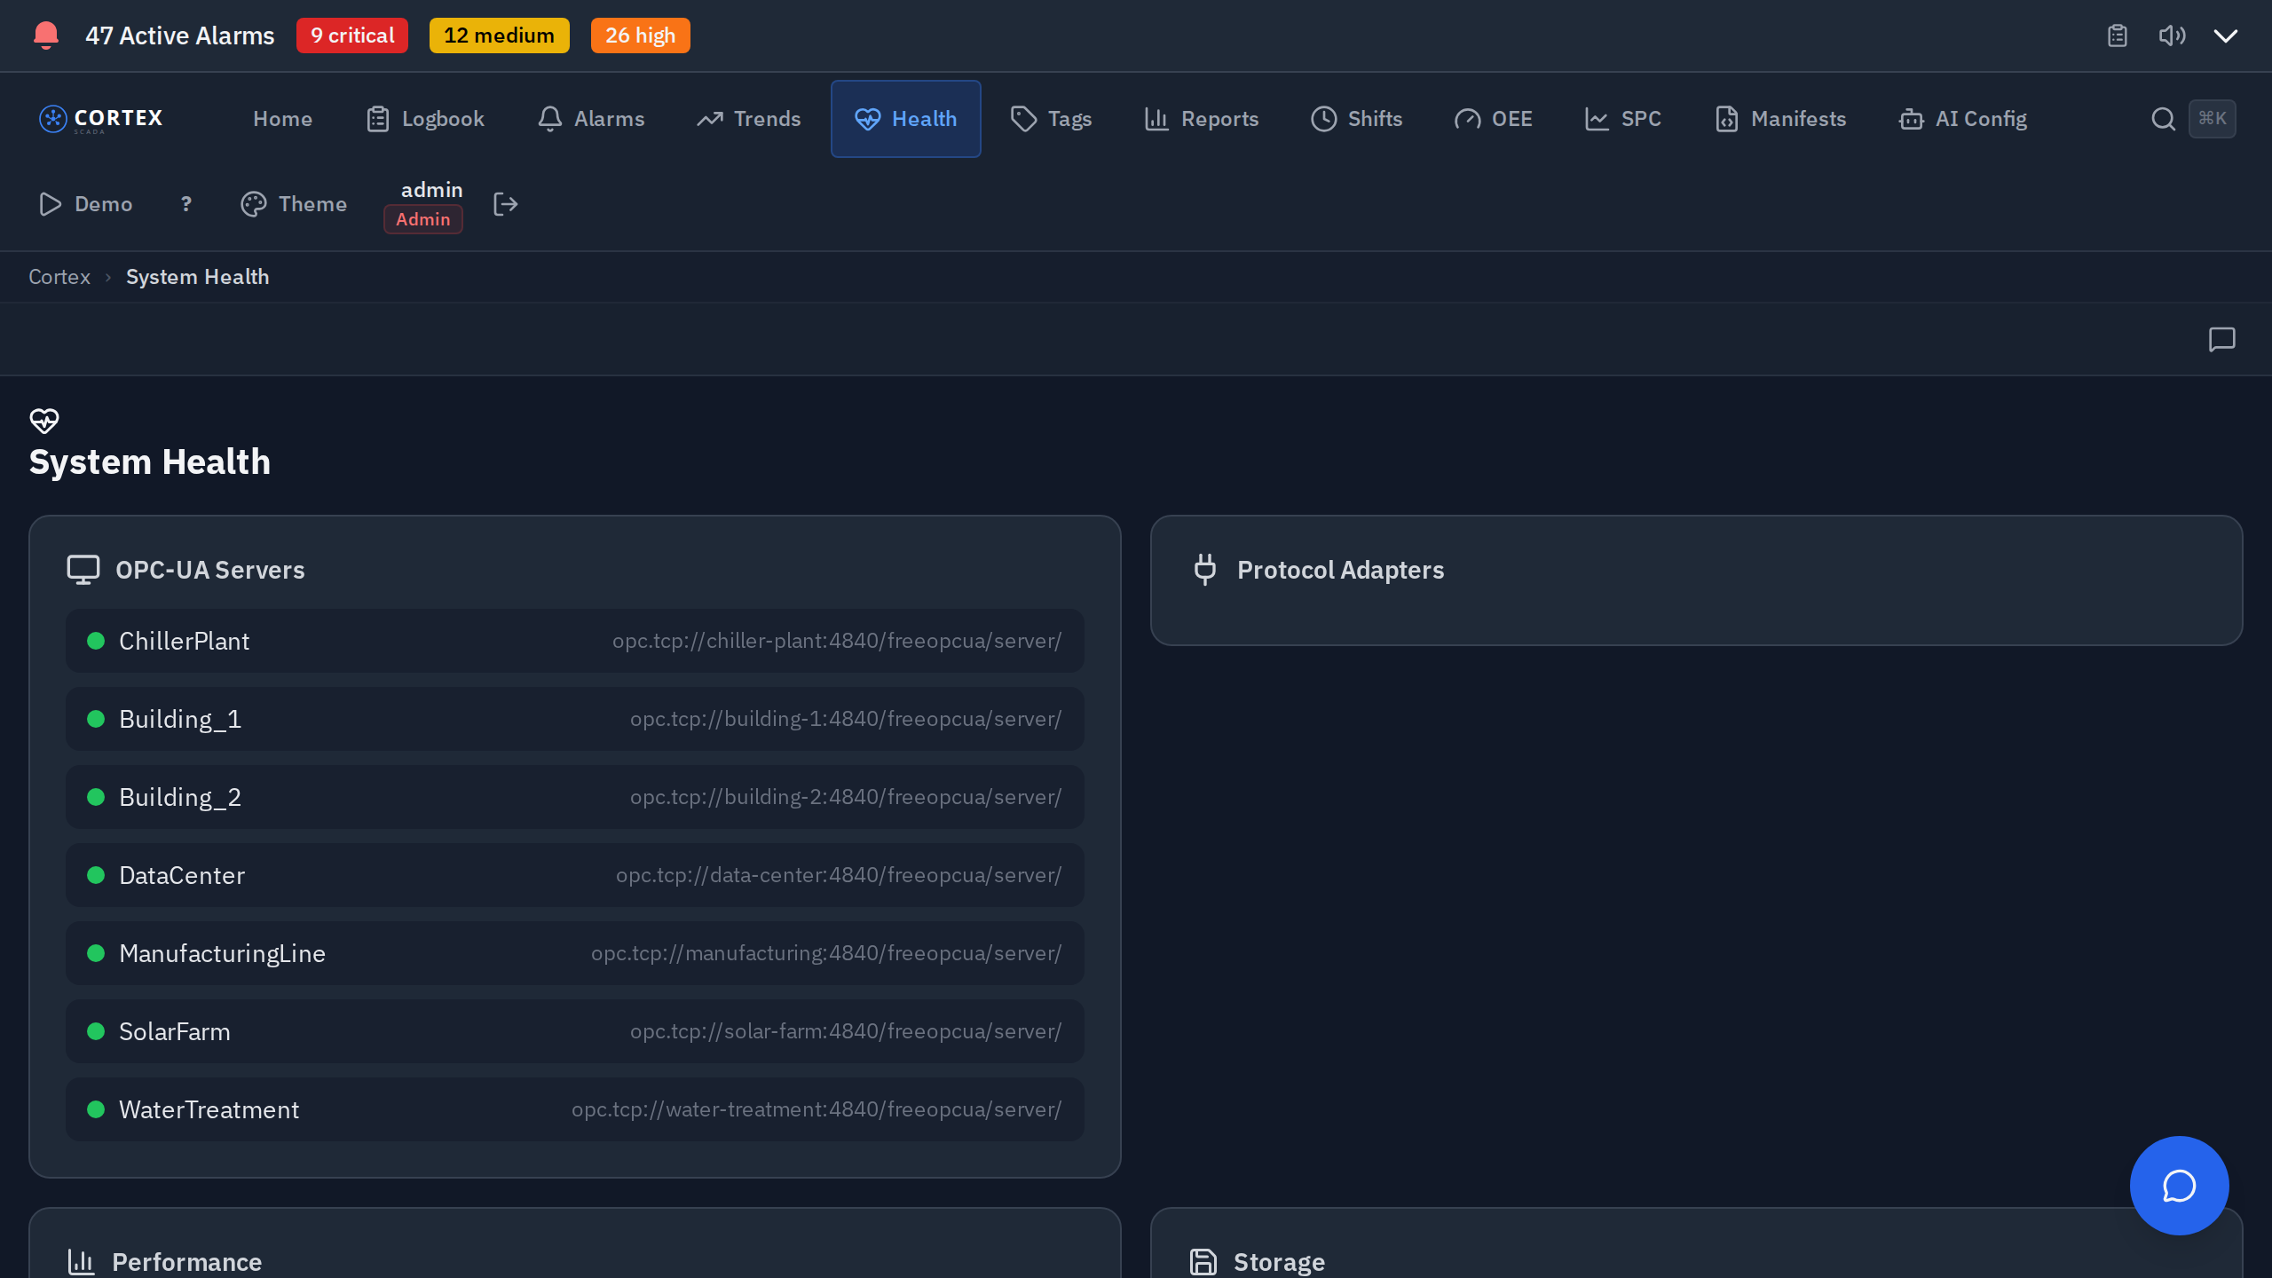
Task: Open the Cortex breadcrumb link
Action: click(59, 276)
